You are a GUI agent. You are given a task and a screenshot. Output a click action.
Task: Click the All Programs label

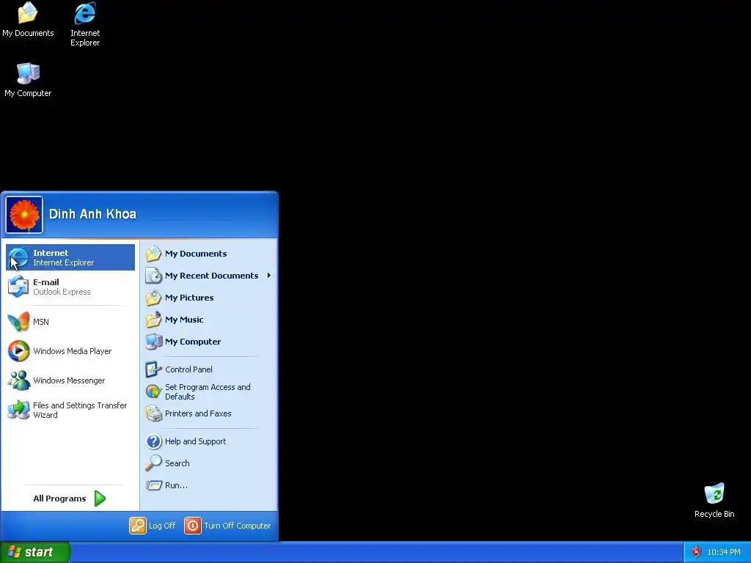pos(59,498)
